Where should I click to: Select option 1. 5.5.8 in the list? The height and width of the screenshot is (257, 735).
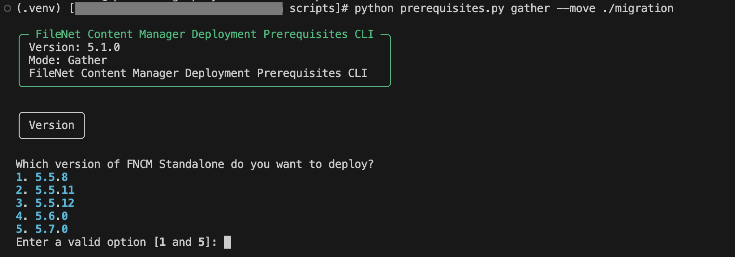point(42,177)
